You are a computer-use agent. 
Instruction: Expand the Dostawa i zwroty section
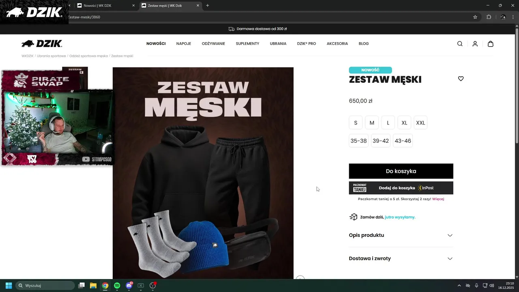[x=401, y=259]
